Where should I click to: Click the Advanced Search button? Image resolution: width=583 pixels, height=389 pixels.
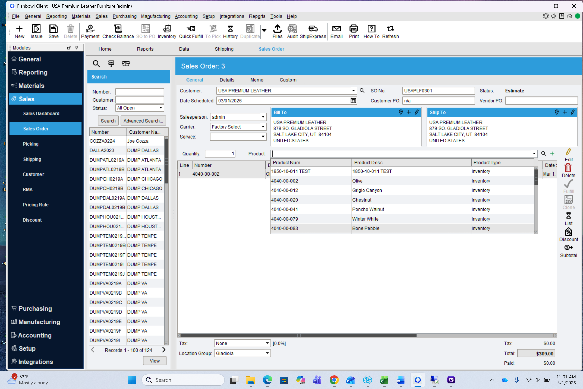click(x=143, y=121)
